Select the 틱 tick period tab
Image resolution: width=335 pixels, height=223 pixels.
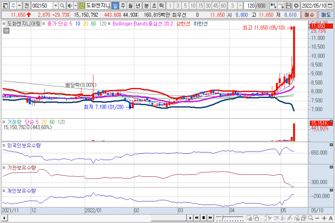(161, 6)
